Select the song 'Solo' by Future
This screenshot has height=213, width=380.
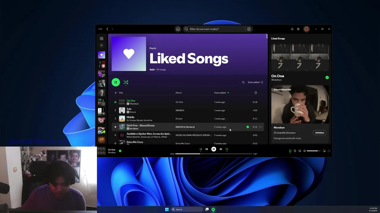point(129,109)
